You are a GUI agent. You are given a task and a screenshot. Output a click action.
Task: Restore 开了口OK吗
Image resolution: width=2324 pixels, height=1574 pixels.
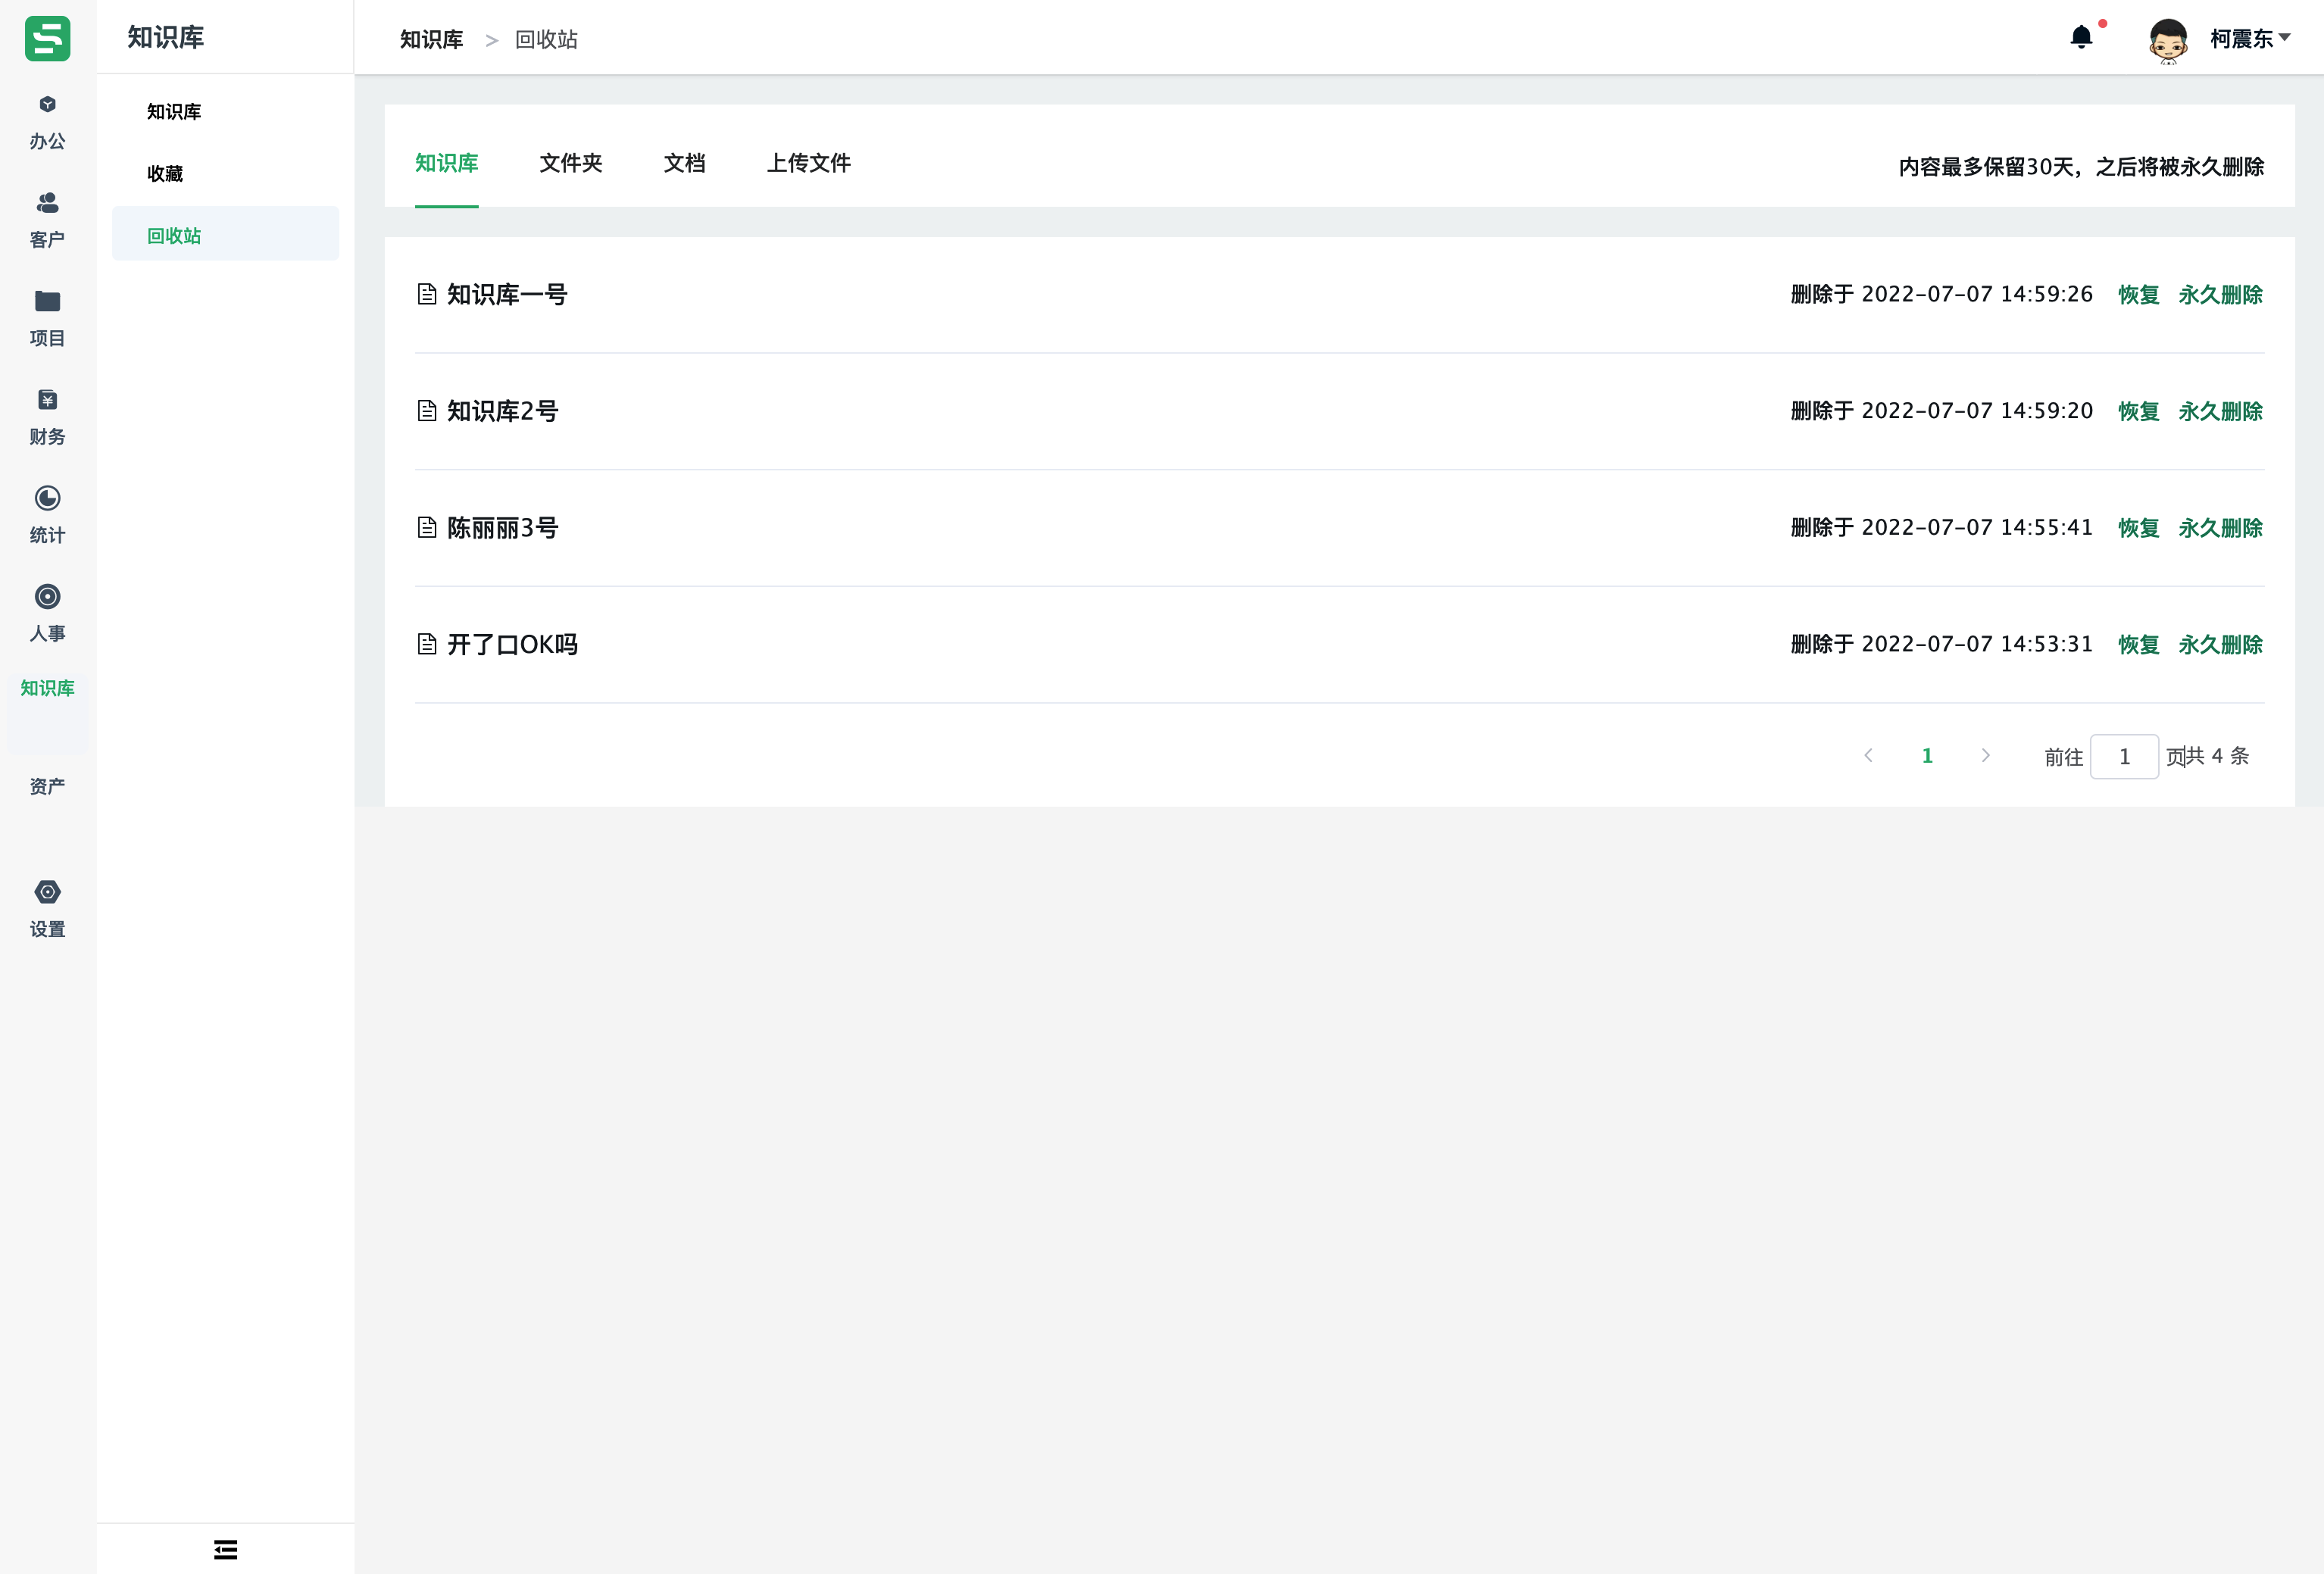[x=2139, y=645]
